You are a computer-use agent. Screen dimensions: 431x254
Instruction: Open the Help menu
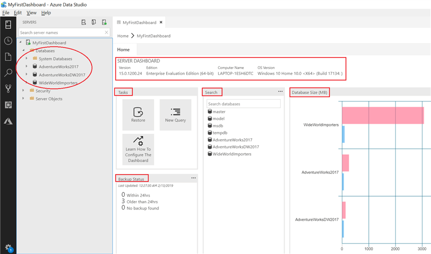tap(46, 12)
